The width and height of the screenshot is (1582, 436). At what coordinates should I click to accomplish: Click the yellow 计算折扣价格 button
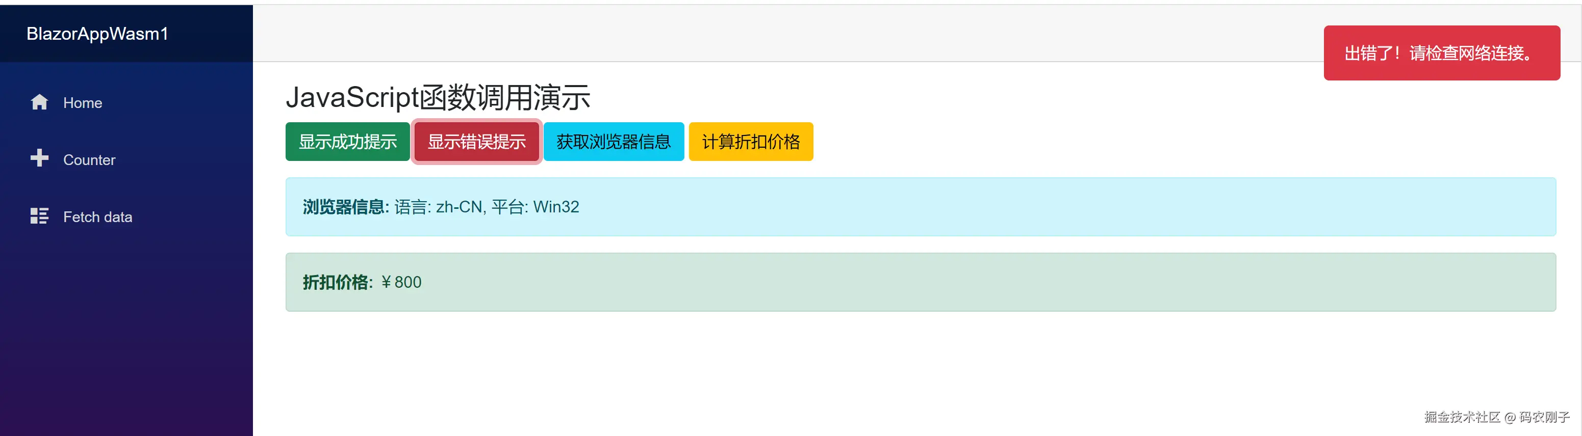(751, 142)
